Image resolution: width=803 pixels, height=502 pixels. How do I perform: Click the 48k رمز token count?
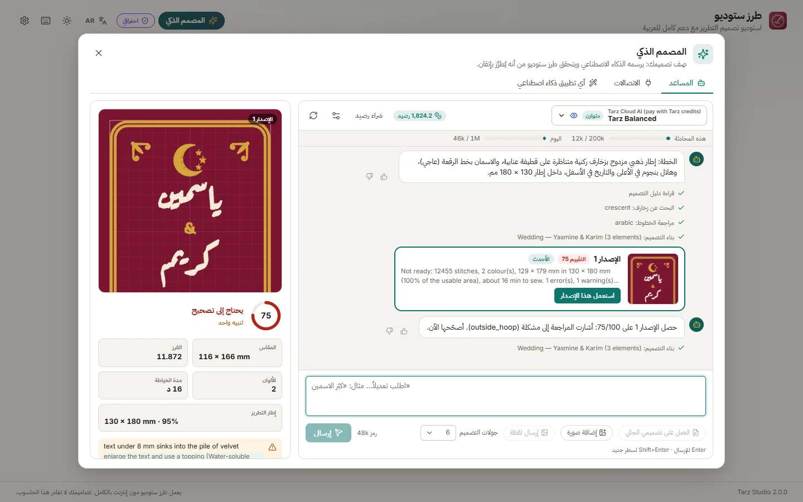click(x=367, y=433)
